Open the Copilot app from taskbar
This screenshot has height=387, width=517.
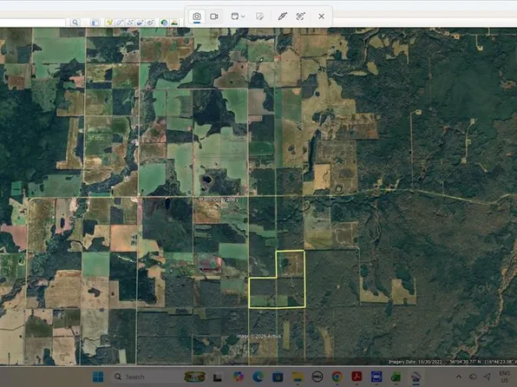coord(239,377)
